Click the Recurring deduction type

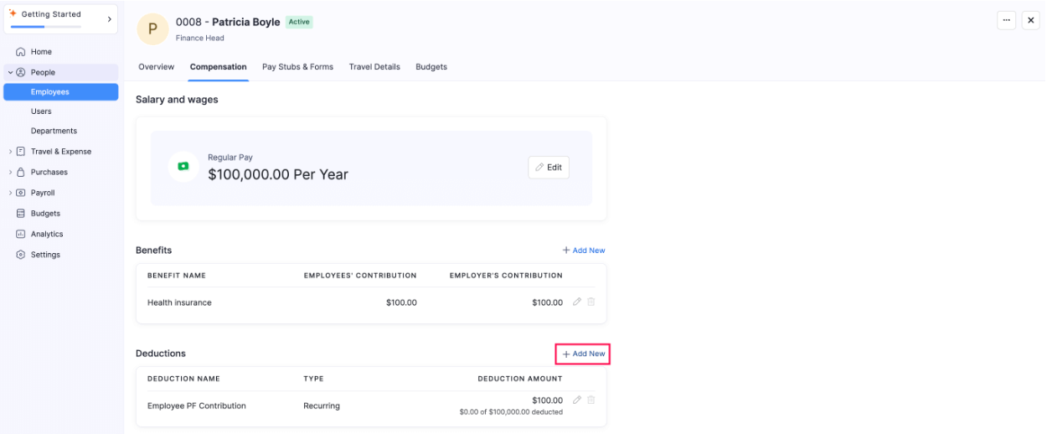pos(322,406)
